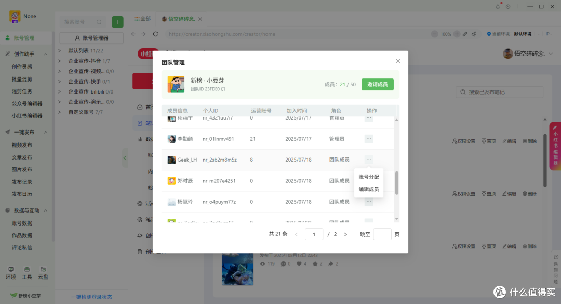Screen dimensions: 561x304
Task: Go forward with the browser forward arrow
Action: (x=143, y=34)
